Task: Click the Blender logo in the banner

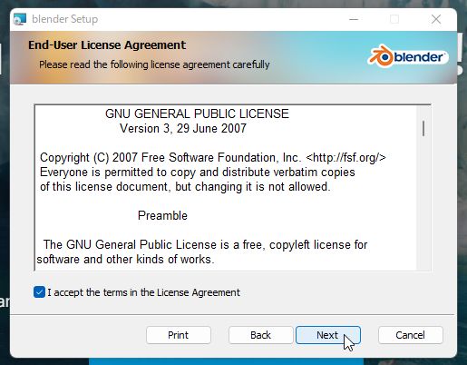Action: tap(408, 56)
